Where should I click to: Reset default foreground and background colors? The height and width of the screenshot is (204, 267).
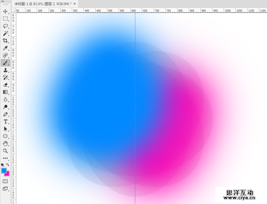point(2,165)
